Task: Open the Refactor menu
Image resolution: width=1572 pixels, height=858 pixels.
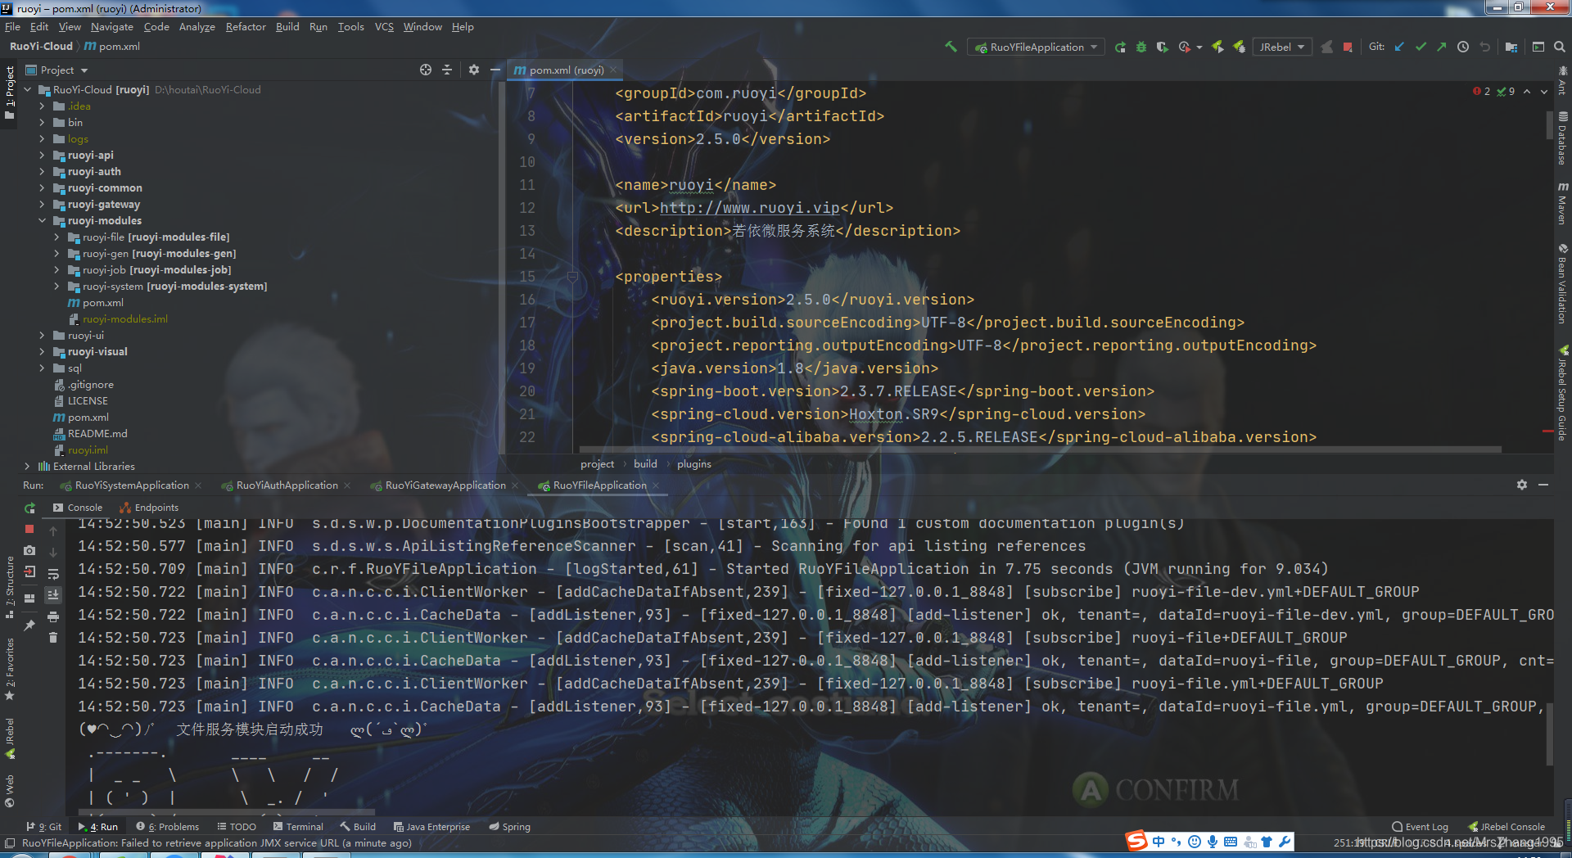Action: (x=246, y=26)
